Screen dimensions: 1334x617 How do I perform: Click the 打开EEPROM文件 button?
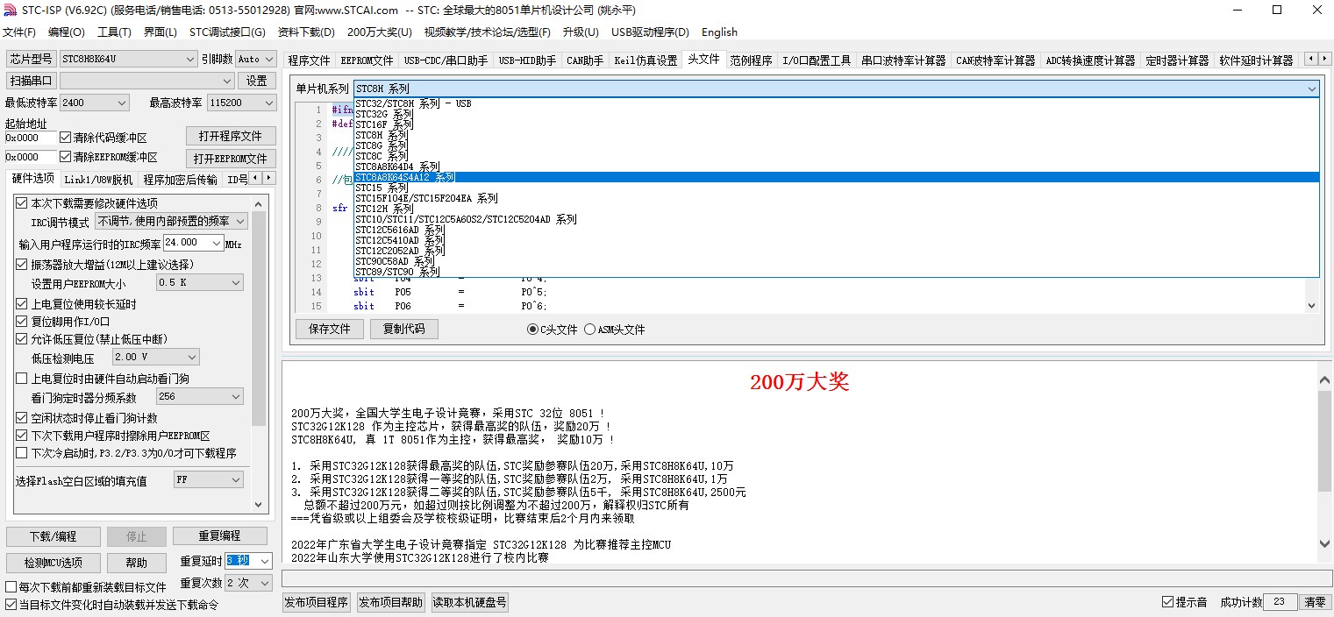coord(231,159)
